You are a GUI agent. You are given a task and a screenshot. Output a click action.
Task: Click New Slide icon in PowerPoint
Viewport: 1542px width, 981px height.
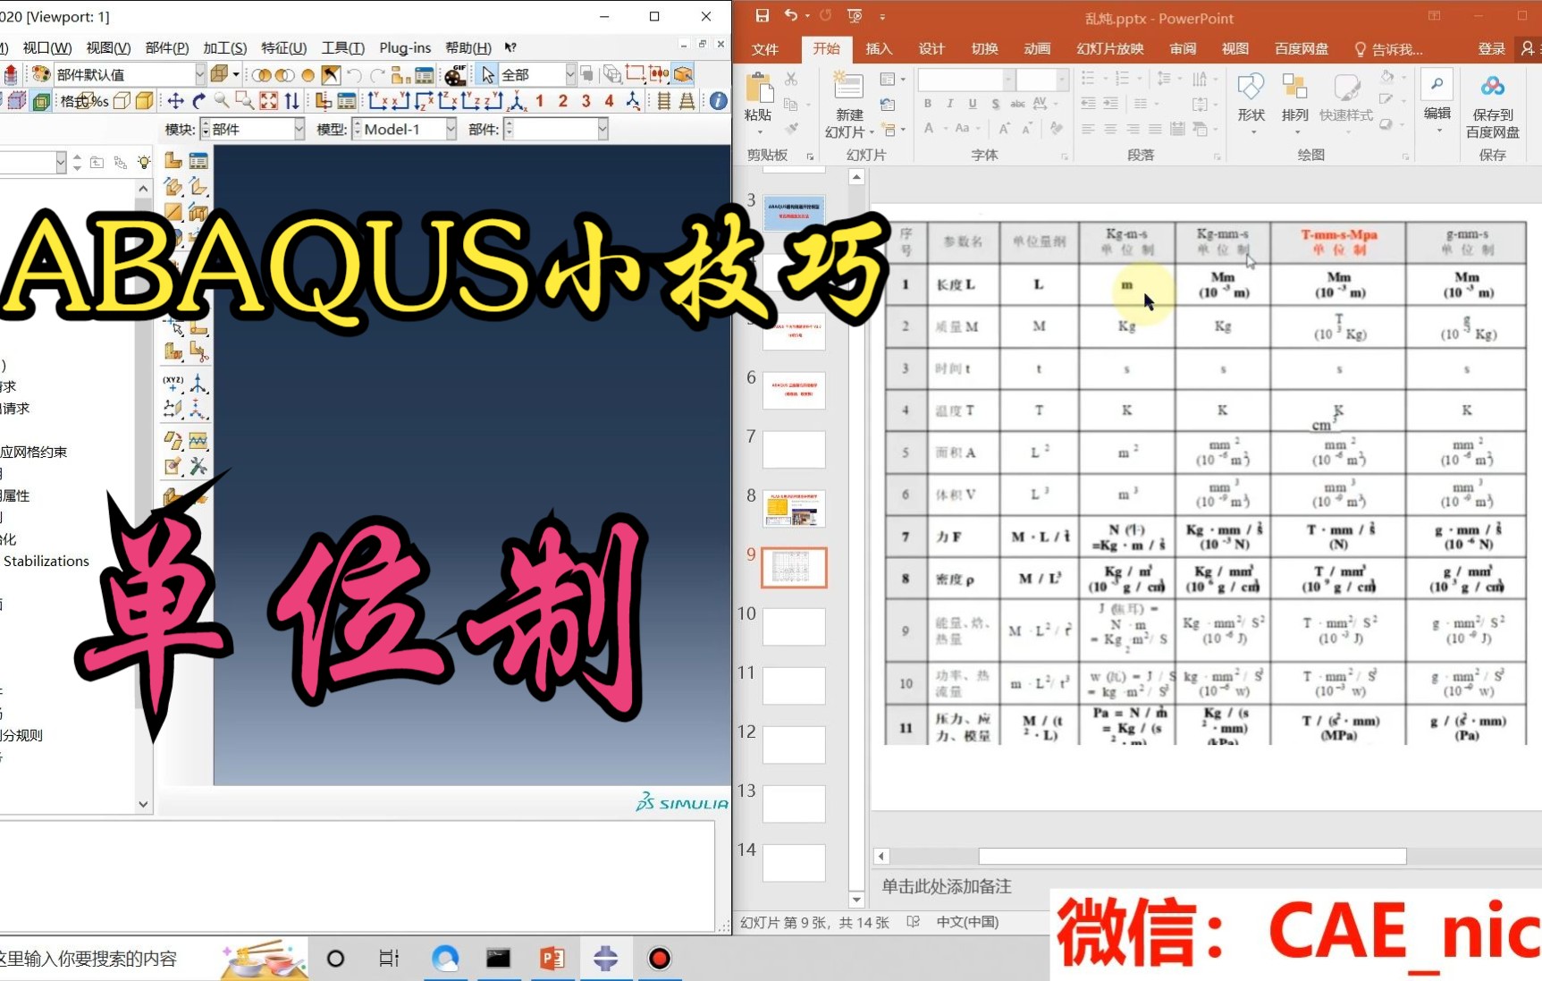point(848,86)
